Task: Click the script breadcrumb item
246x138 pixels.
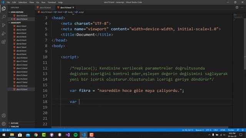Action: click(81, 12)
